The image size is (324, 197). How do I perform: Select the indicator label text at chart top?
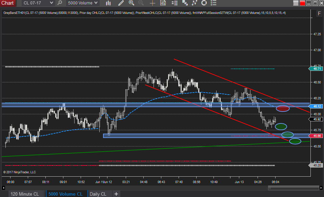(x=144, y=13)
